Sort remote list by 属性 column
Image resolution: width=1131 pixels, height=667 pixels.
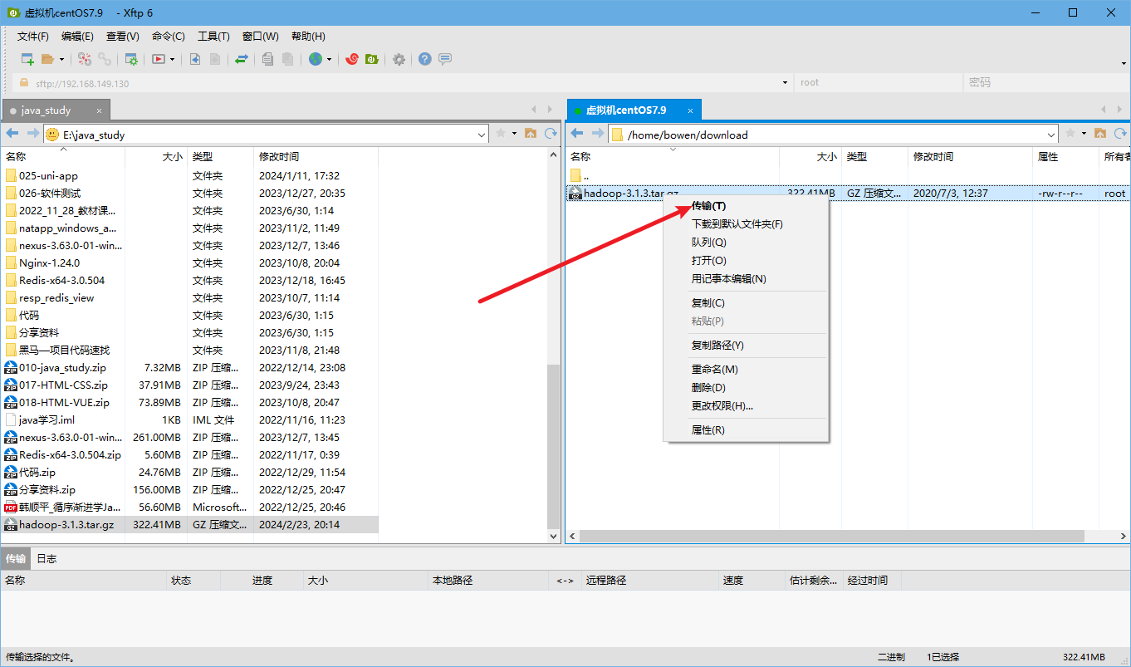[x=1065, y=157]
